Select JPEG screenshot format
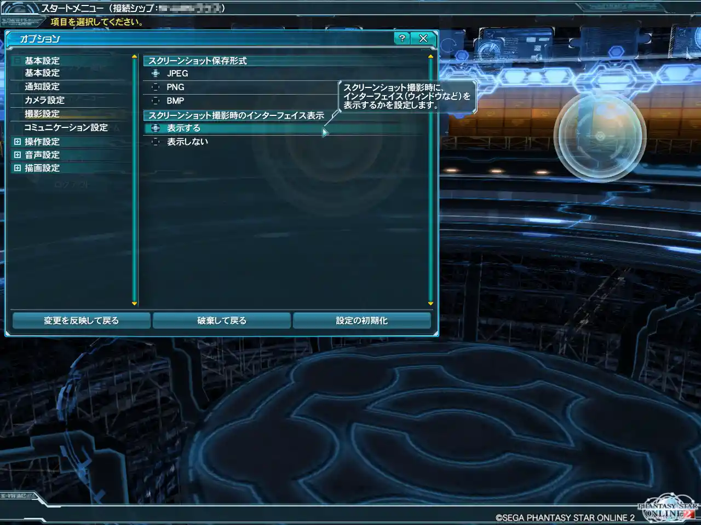The image size is (701, 525). pyautogui.click(x=156, y=73)
